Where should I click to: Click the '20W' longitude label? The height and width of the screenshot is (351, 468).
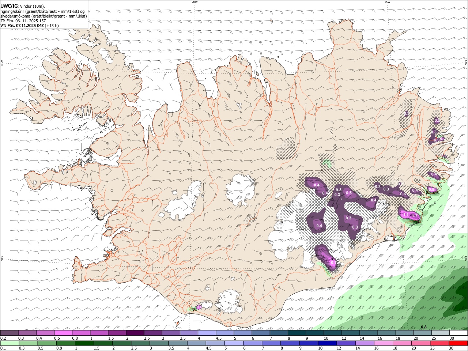point(195,2)
